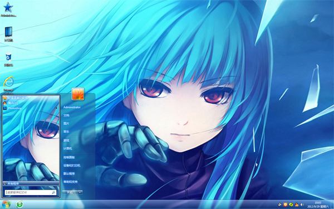The height and width of the screenshot is (209, 334).
Task: Open the blue star desktop shortcut
Action: click(8, 9)
